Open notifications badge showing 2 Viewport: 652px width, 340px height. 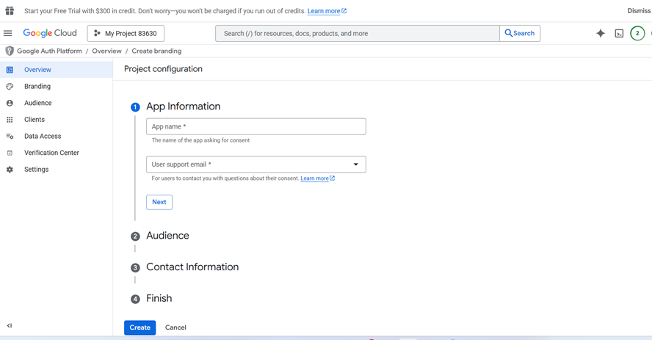pos(637,33)
